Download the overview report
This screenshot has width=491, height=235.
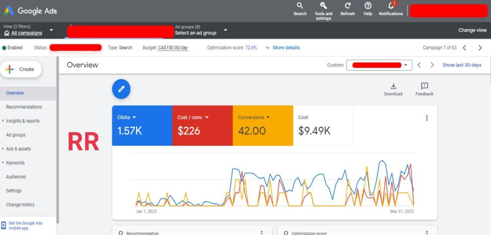click(x=393, y=86)
